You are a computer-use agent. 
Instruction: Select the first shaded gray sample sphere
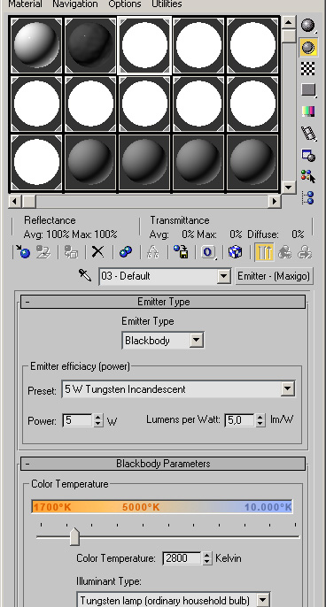click(36, 45)
